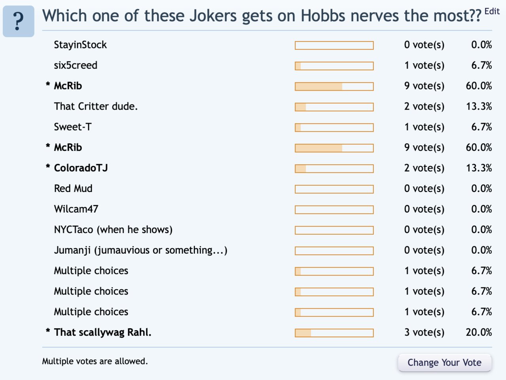Viewport: 506px width, 380px height.
Task: Click the Red Mud option label
Action: click(x=73, y=188)
